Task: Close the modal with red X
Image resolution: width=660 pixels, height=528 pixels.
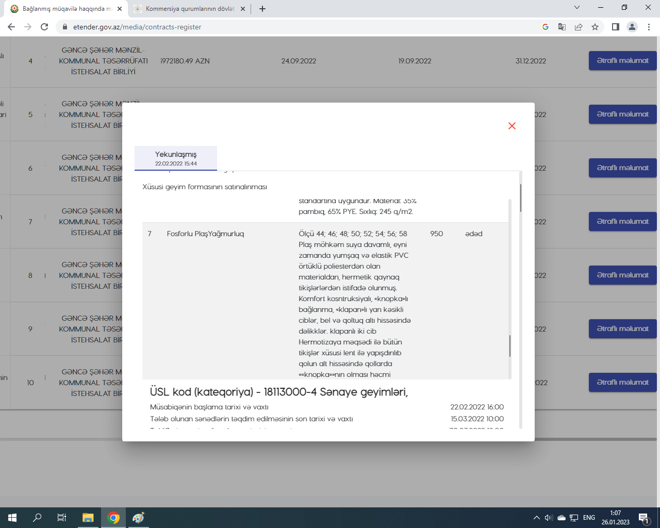Action: pyautogui.click(x=511, y=126)
